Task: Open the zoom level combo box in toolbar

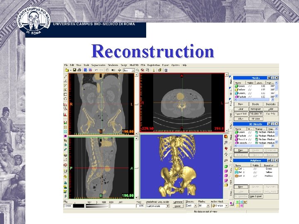Action: (129, 71)
